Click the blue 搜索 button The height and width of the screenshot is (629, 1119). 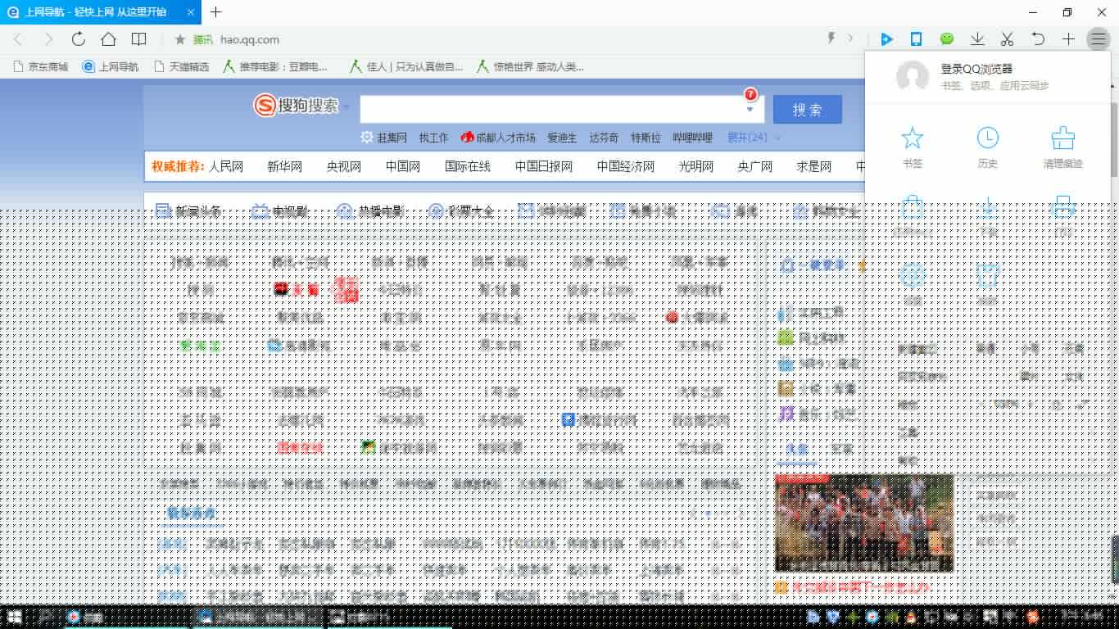[x=807, y=110]
